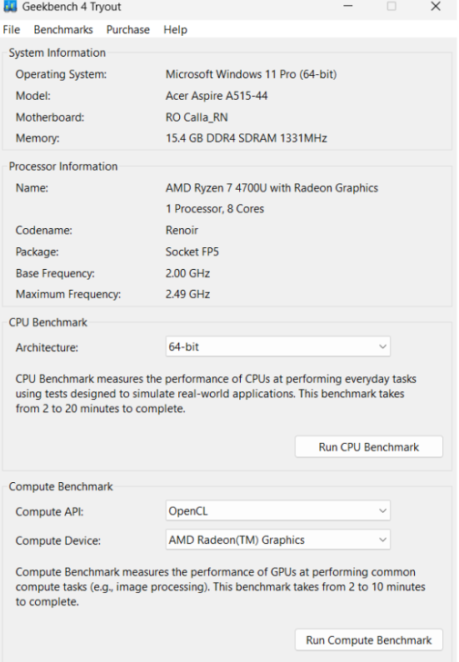Image resolution: width=459 pixels, height=662 pixels.
Task: Expand the Compute API dropdown arrow
Action: tap(382, 510)
